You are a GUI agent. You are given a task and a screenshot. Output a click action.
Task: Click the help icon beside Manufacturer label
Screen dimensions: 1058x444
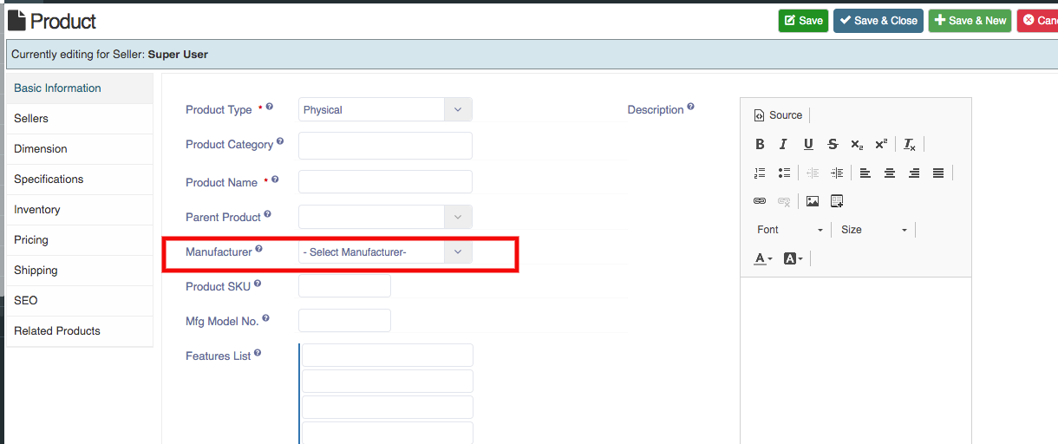[258, 251]
